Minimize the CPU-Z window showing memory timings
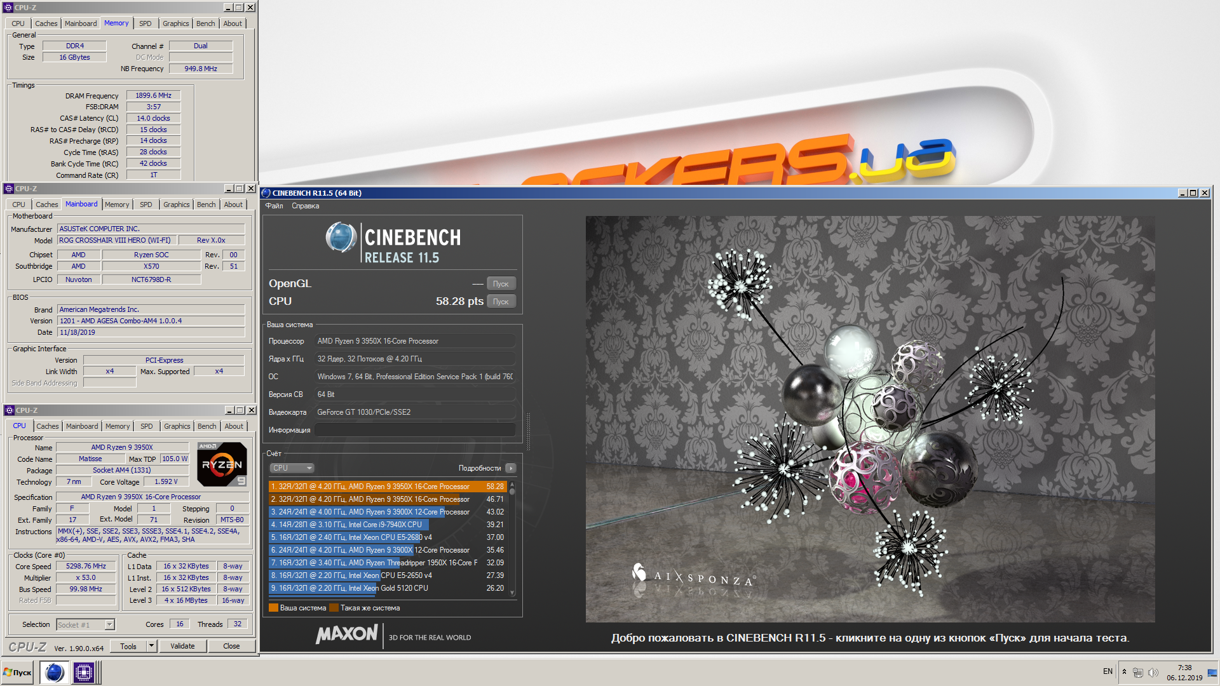 pos(228,8)
